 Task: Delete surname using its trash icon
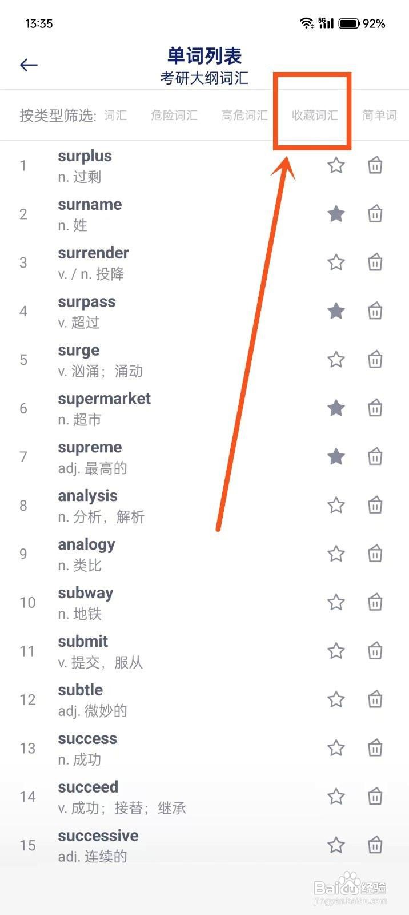click(375, 214)
